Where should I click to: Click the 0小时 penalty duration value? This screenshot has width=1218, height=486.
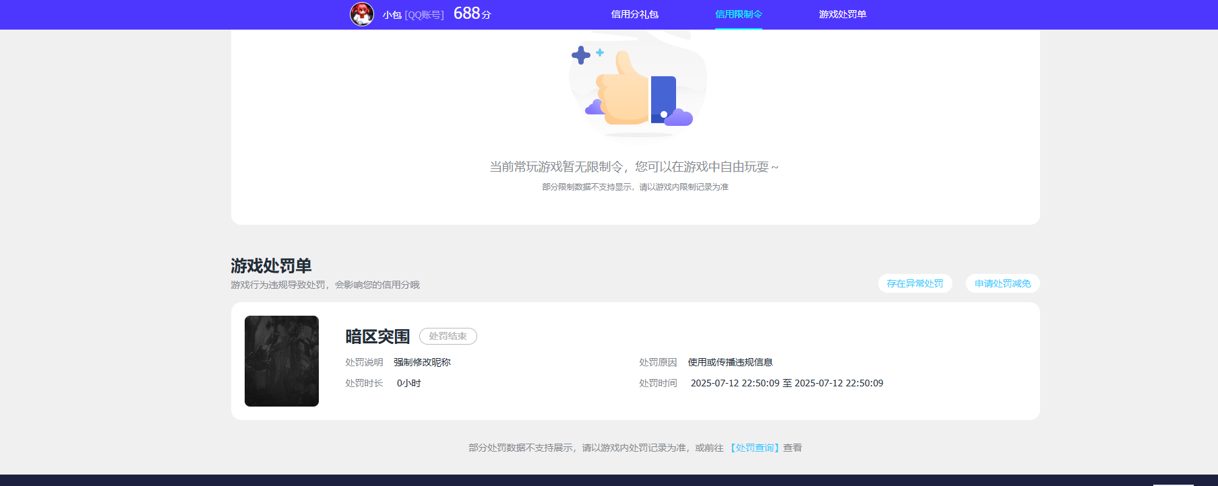click(x=408, y=383)
